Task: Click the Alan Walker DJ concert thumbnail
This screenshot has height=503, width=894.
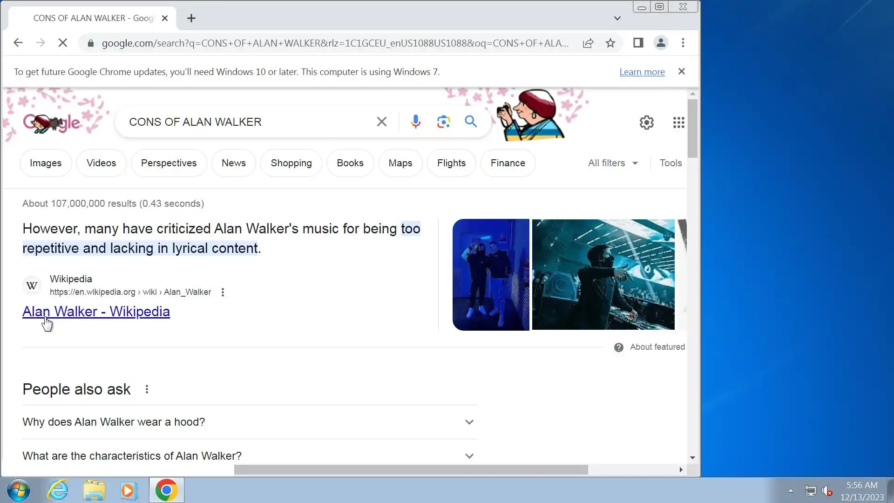Action: 603,275
